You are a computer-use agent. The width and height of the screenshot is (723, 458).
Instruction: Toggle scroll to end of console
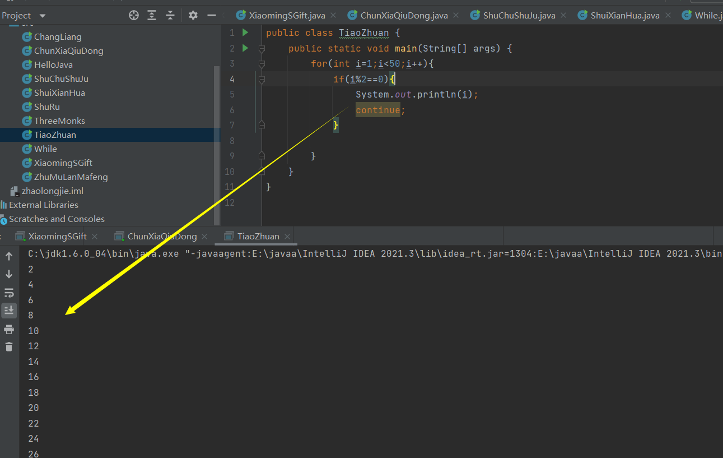(9, 310)
